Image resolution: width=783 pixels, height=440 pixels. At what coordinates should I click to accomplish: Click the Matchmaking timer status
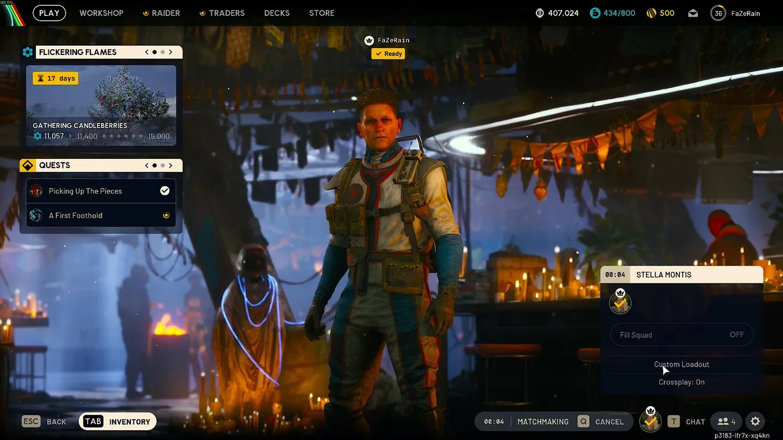pyautogui.click(x=526, y=422)
